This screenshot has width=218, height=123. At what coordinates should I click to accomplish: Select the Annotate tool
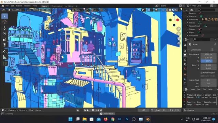tap(4, 51)
